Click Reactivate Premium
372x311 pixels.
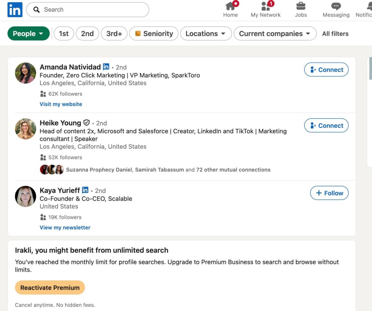point(50,287)
